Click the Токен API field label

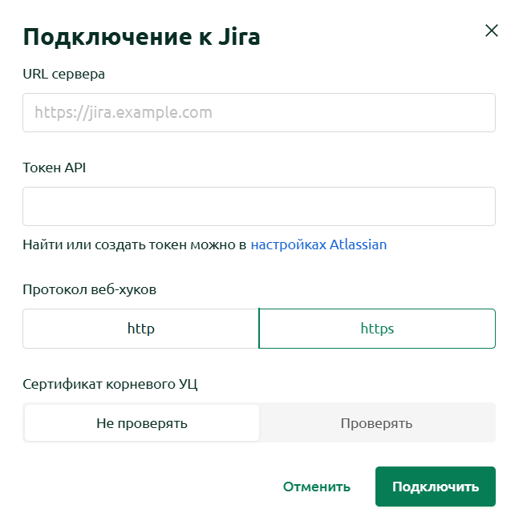(55, 168)
